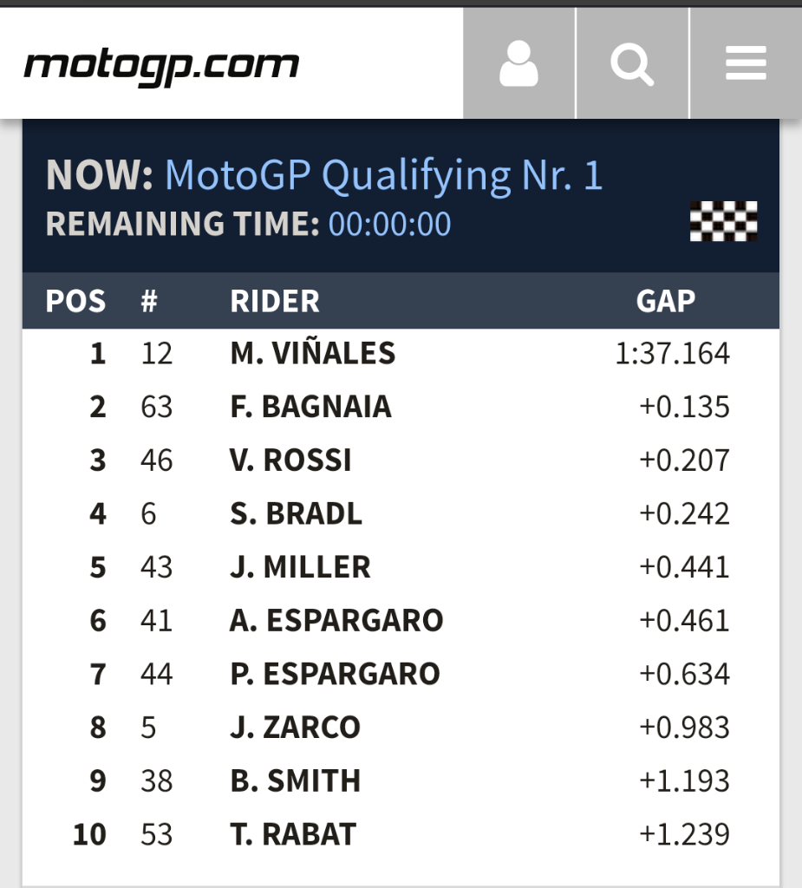Open the hamburger menu
This screenshot has width=802, height=888.
[x=746, y=64]
